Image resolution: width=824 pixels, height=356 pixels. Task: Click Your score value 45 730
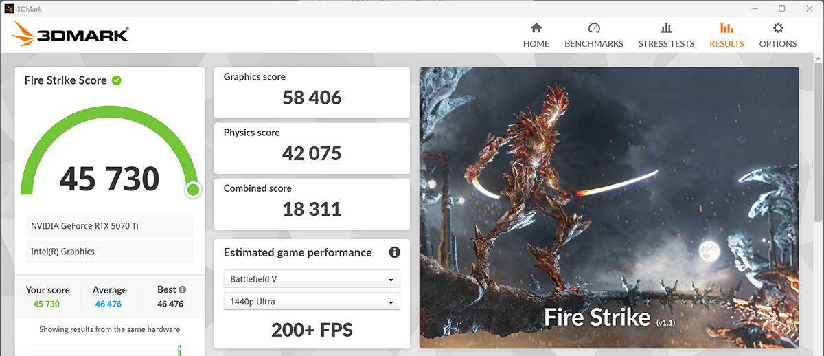[47, 304]
